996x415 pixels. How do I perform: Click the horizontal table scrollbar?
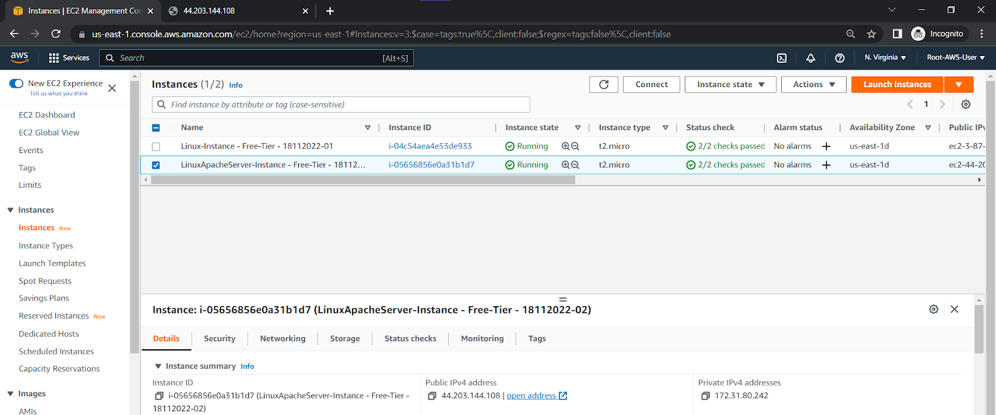(x=363, y=180)
